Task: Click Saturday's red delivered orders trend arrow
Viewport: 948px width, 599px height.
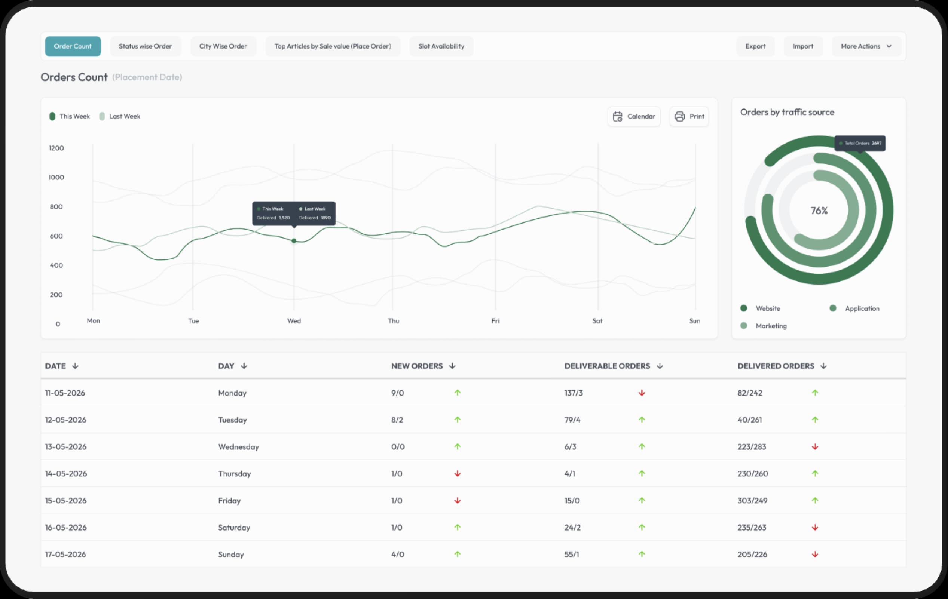Action: point(815,527)
